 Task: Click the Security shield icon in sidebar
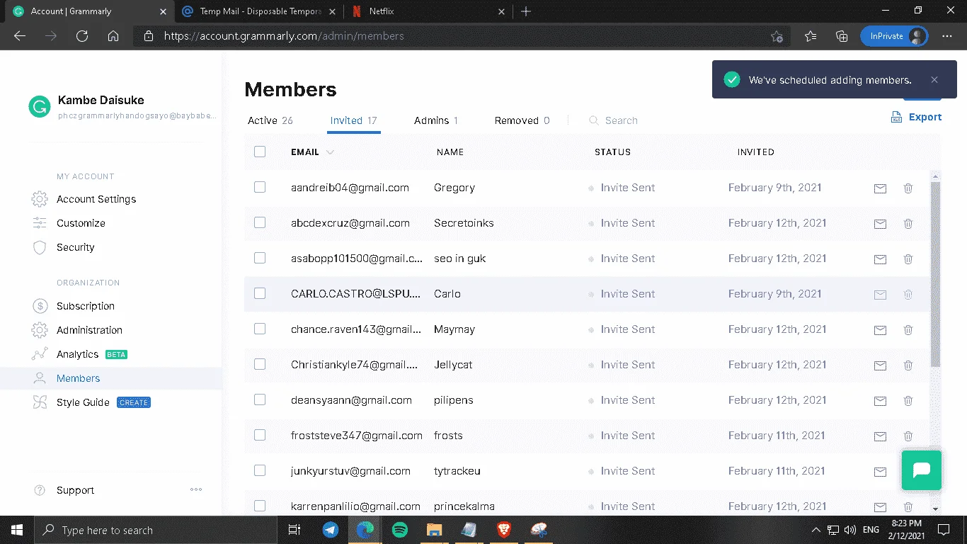tap(40, 247)
